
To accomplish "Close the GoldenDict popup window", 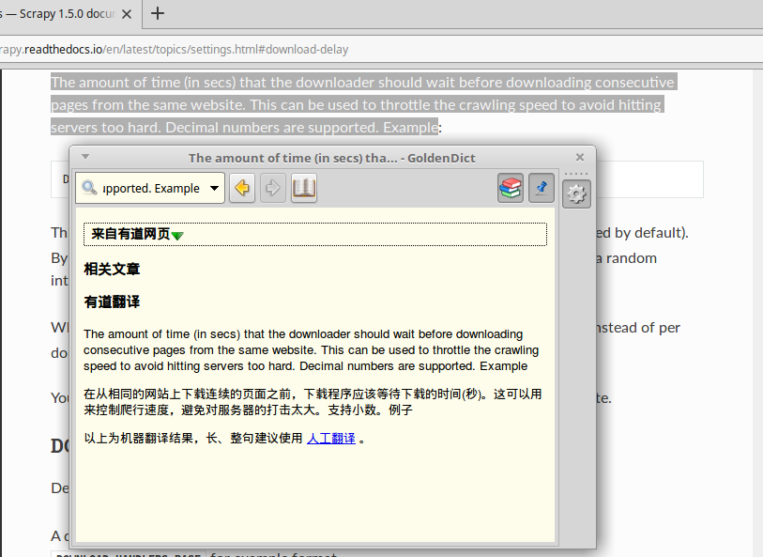I will [x=580, y=157].
